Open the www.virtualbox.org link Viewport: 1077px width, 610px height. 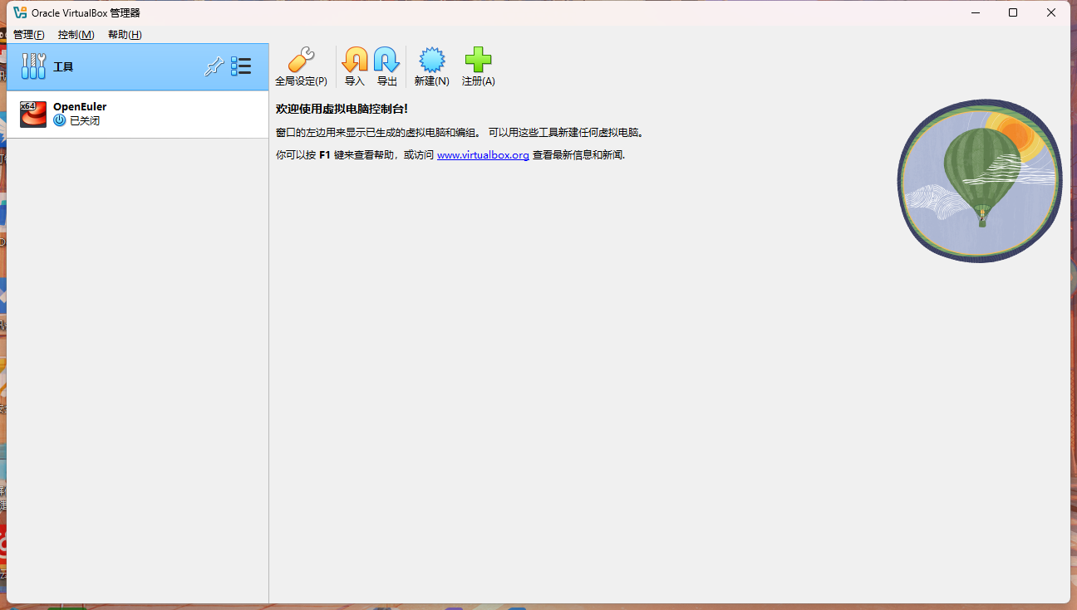pyautogui.click(x=483, y=155)
